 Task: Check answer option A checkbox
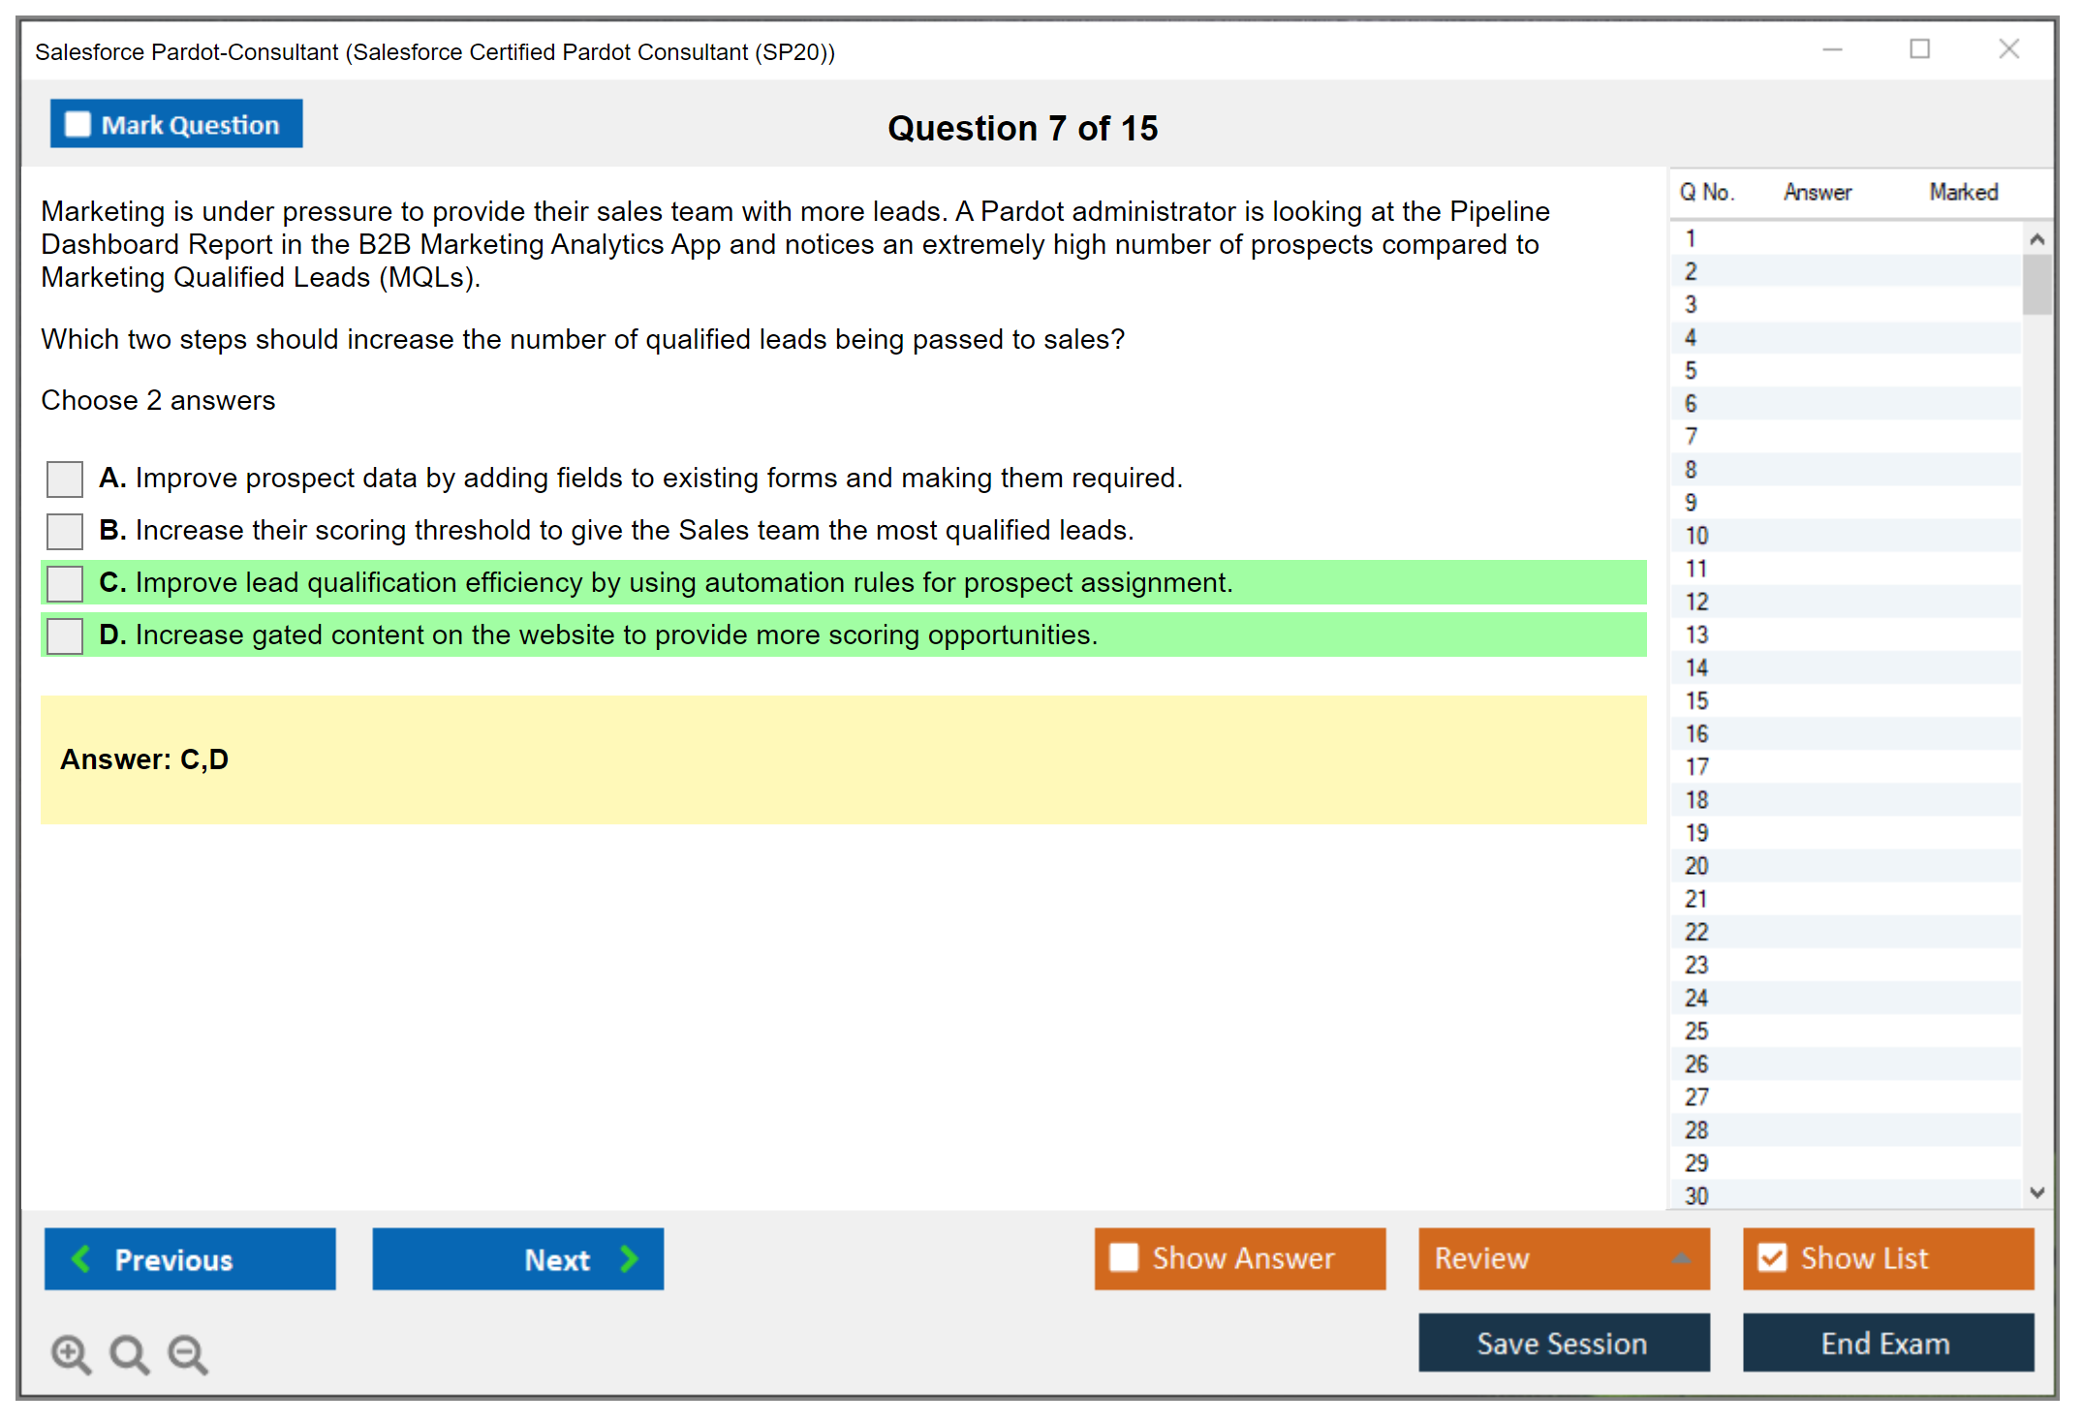(x=65, y=479)
